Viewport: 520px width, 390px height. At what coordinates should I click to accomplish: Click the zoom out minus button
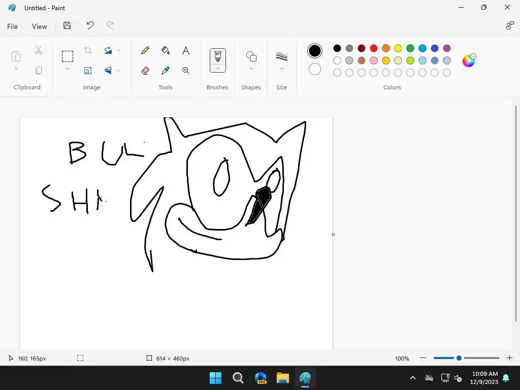pyautogui.click(x=423, y=358)
